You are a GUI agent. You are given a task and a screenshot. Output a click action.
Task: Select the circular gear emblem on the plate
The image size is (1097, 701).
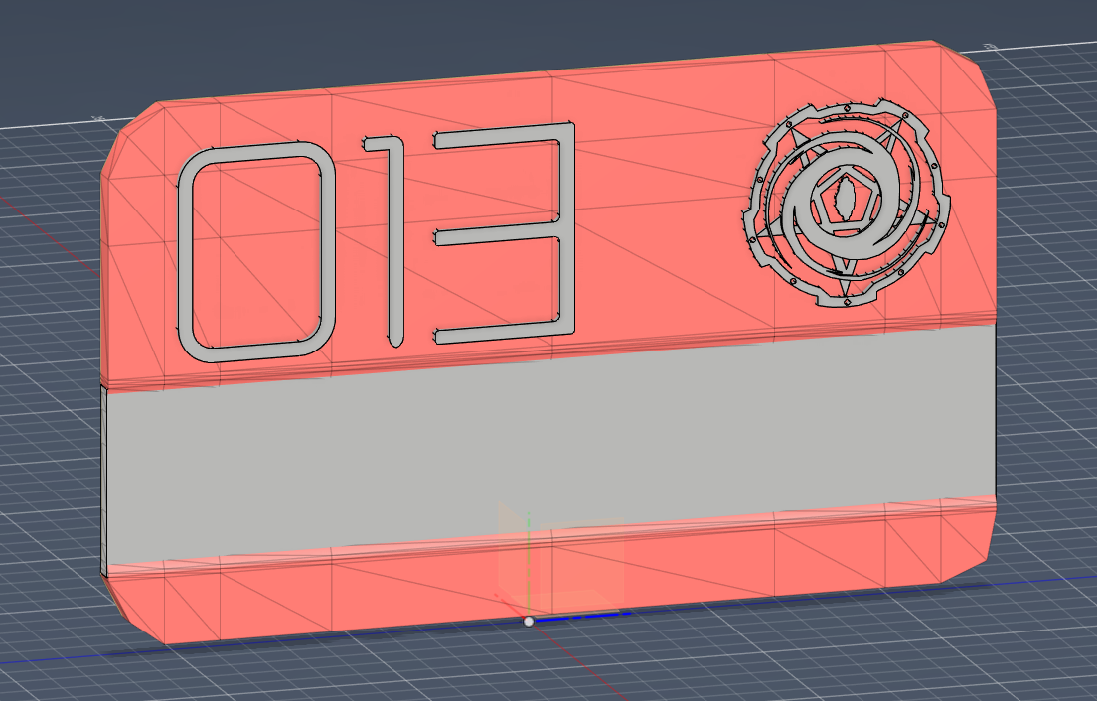pos(846,203)
